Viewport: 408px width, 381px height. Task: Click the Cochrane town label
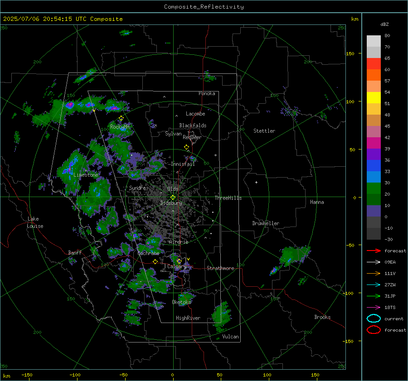coord(148,253)
